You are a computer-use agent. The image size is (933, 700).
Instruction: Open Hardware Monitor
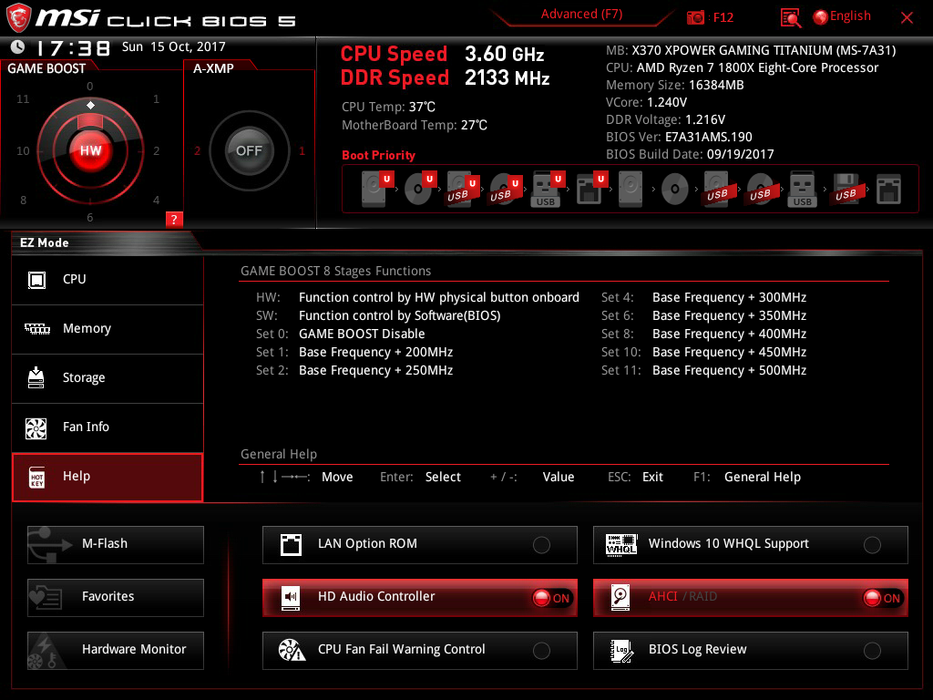point(116,651)
